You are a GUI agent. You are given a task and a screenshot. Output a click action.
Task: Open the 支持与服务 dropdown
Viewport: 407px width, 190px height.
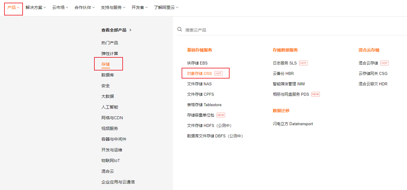point(113,7)
